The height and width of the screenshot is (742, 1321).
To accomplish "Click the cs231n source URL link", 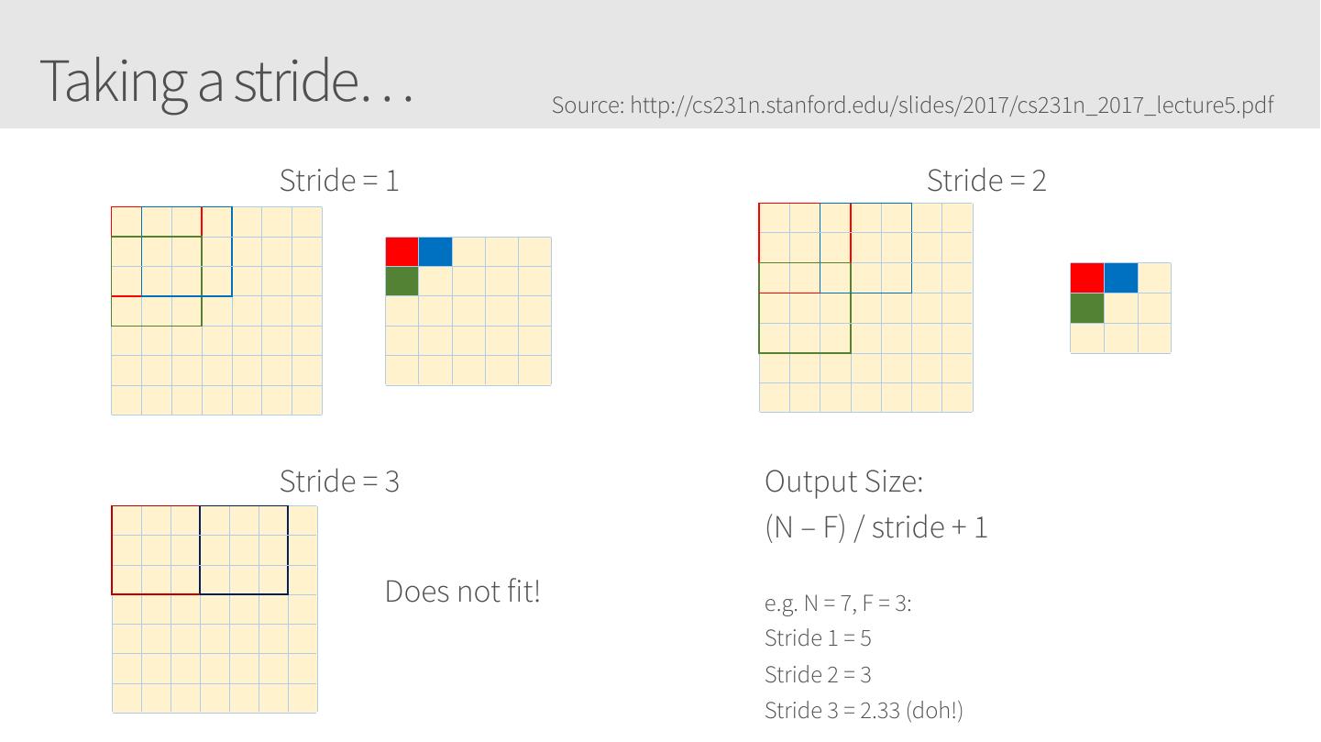I will 912,105.
